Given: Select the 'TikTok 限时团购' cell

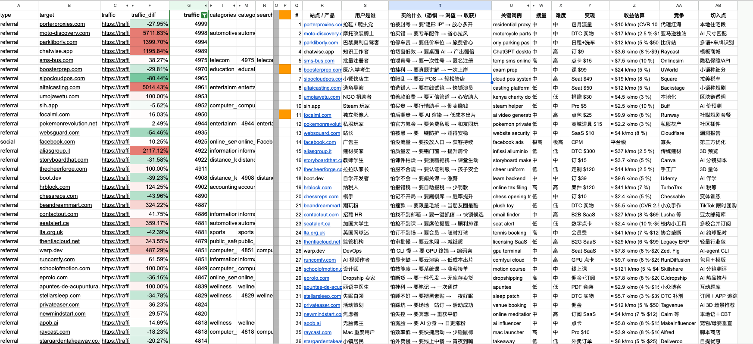Looking at the screenshot, I should click(718, 206).
